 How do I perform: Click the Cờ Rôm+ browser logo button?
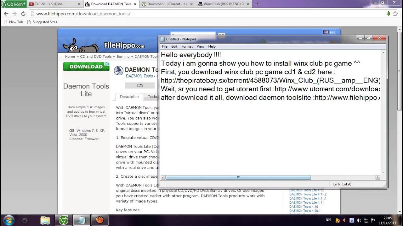[x=14, y=4]
